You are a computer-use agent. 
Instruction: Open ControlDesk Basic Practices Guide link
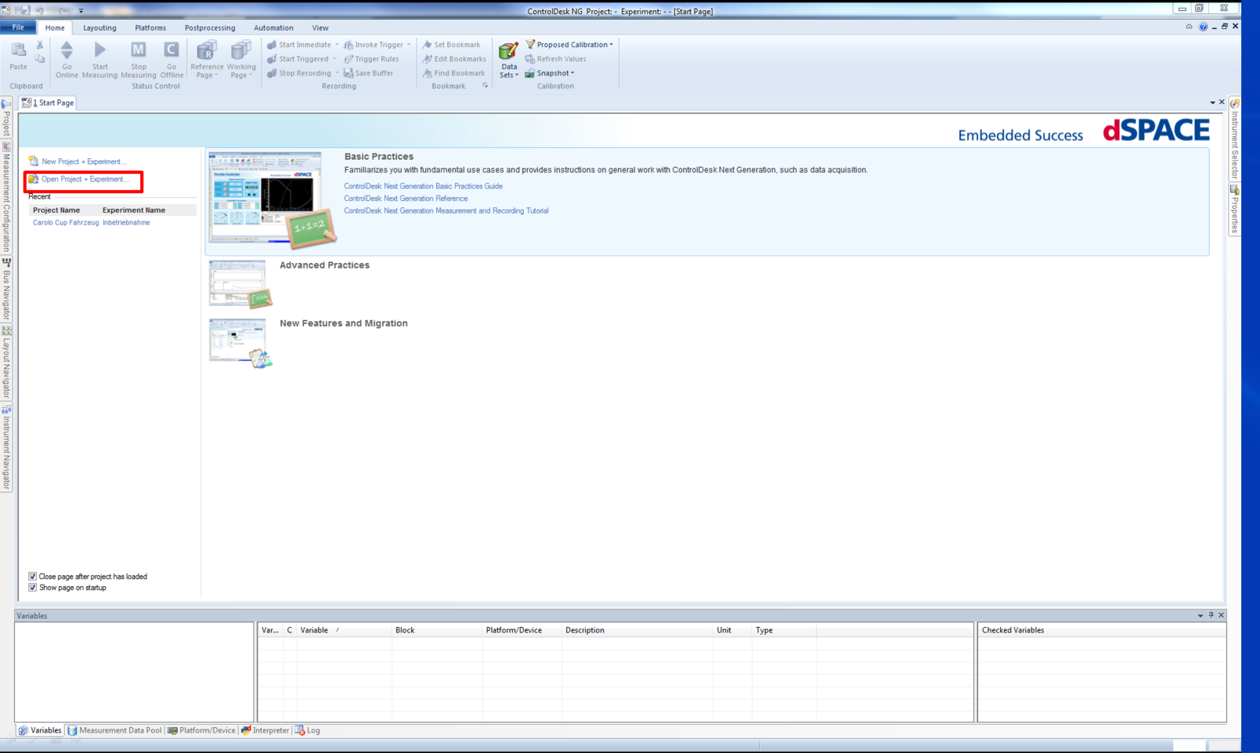pos(423,187)
